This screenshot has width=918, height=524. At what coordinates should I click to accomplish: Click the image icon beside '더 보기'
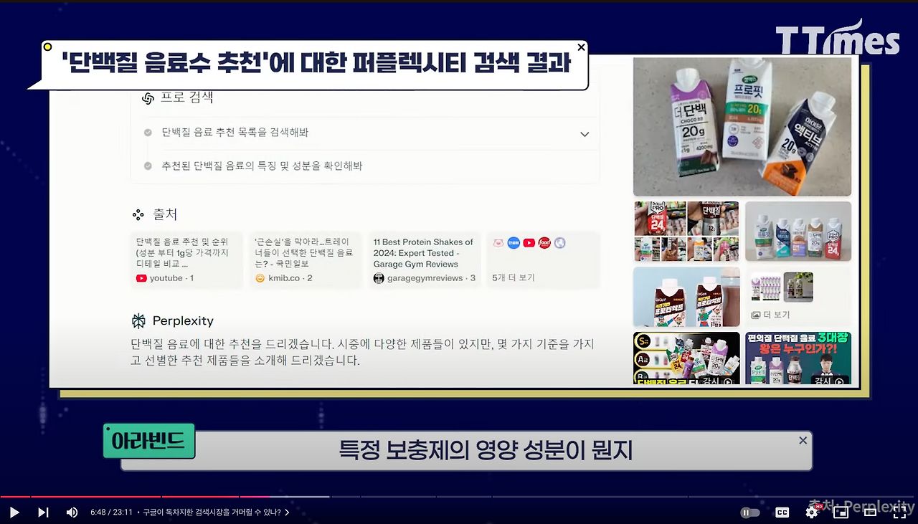[755, 315]
